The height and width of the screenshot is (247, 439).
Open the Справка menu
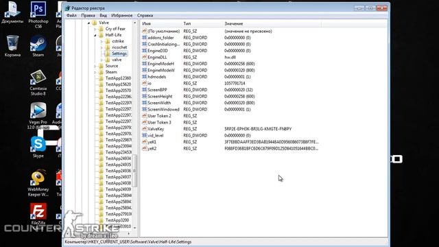(x=145, y=15)
